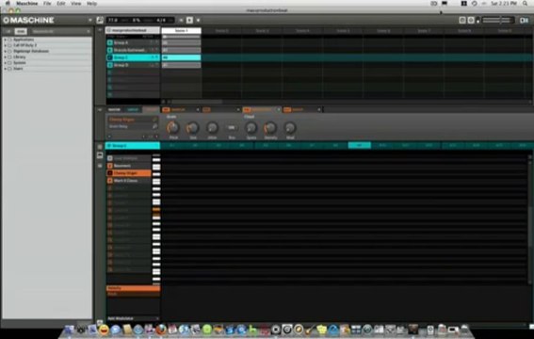This screenshot has height=339, width=534.
Task: Click the yellow smiley icon in Dock
Action: point(104,330)
